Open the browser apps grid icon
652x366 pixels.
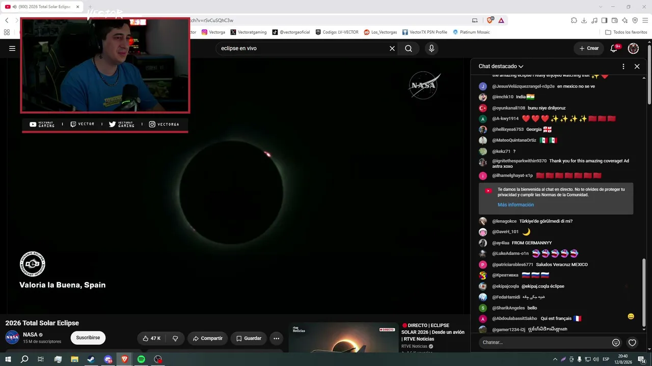click(7, 32)
